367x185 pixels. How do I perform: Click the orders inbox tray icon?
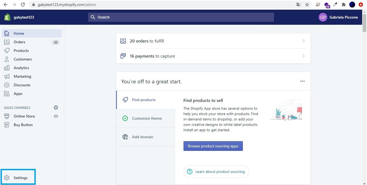pyautogui.click(x=123, y=41)
